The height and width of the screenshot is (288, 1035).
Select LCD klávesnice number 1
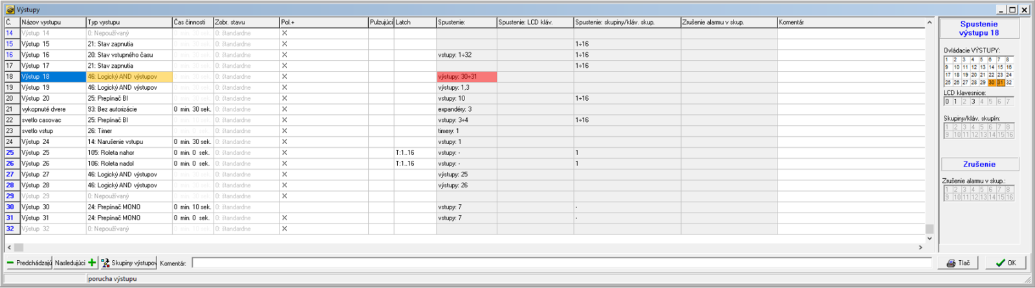coord(955,101)
